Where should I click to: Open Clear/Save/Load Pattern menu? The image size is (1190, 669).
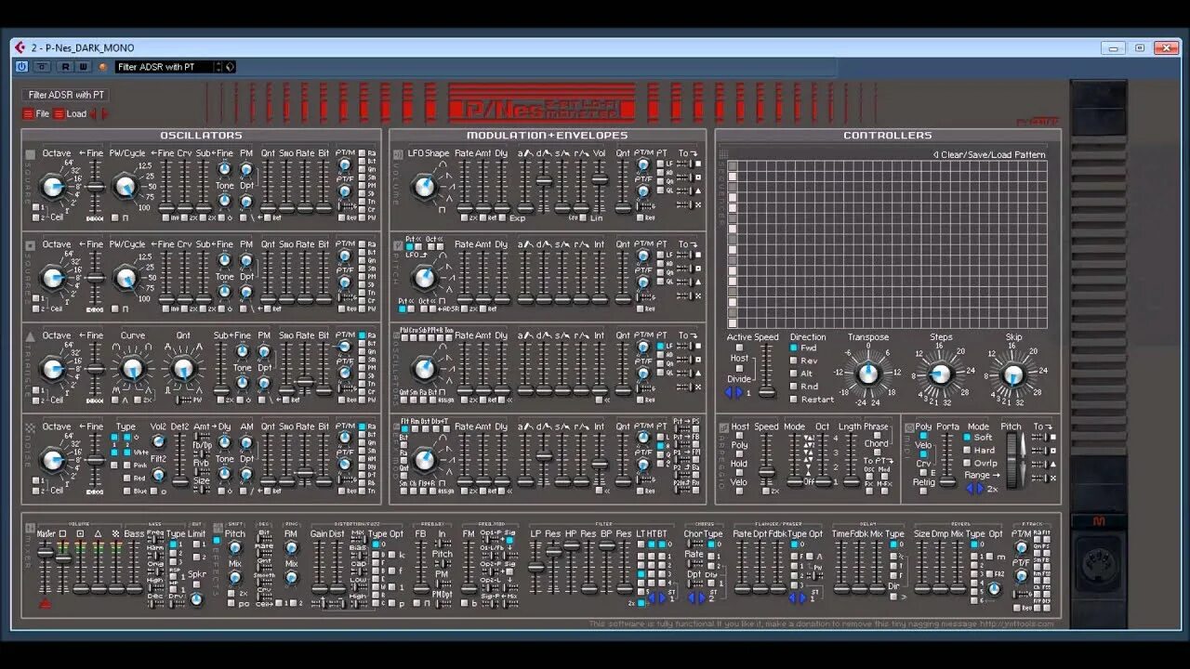click(x=989, y=154)
